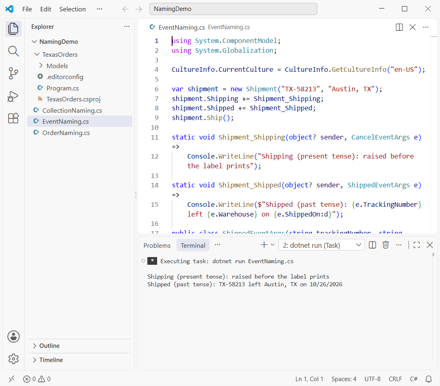
Task: Select the EventNaming.cs editor tab
Action: (200, 27)
